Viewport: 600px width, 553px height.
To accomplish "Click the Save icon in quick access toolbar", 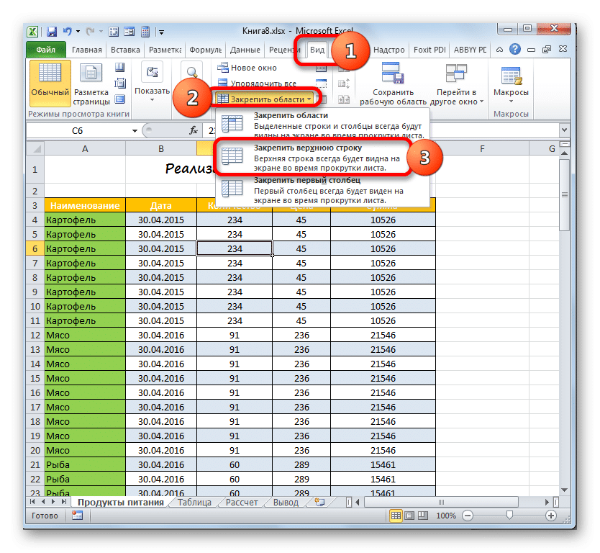I will 52,32.
